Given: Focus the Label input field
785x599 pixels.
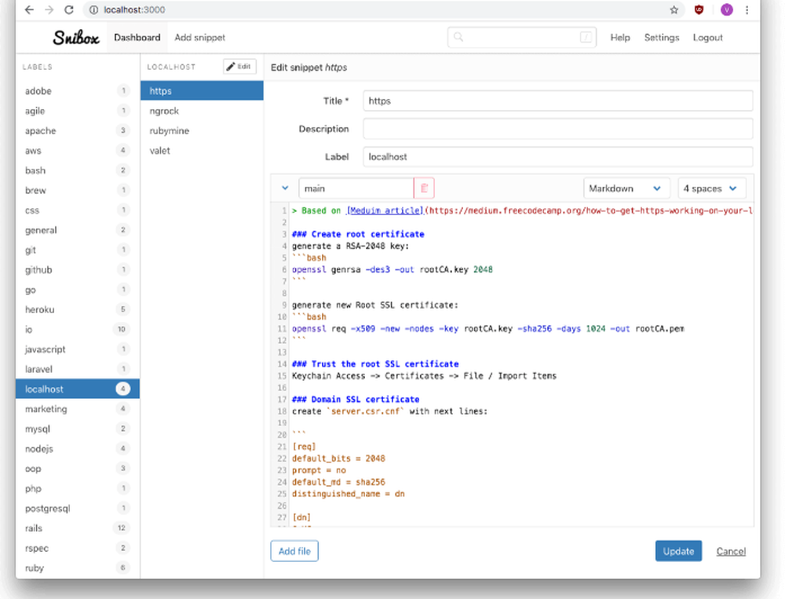Looking at the screenshot, I should [x=557, y=157].
